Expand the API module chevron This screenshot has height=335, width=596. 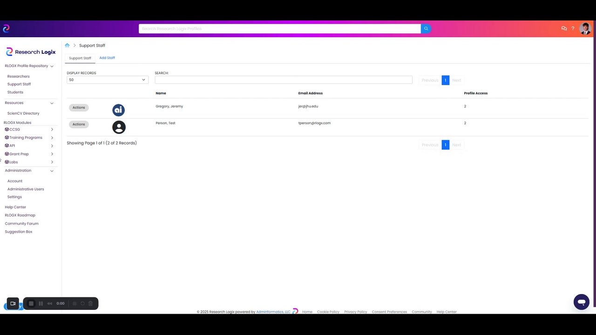52,146
